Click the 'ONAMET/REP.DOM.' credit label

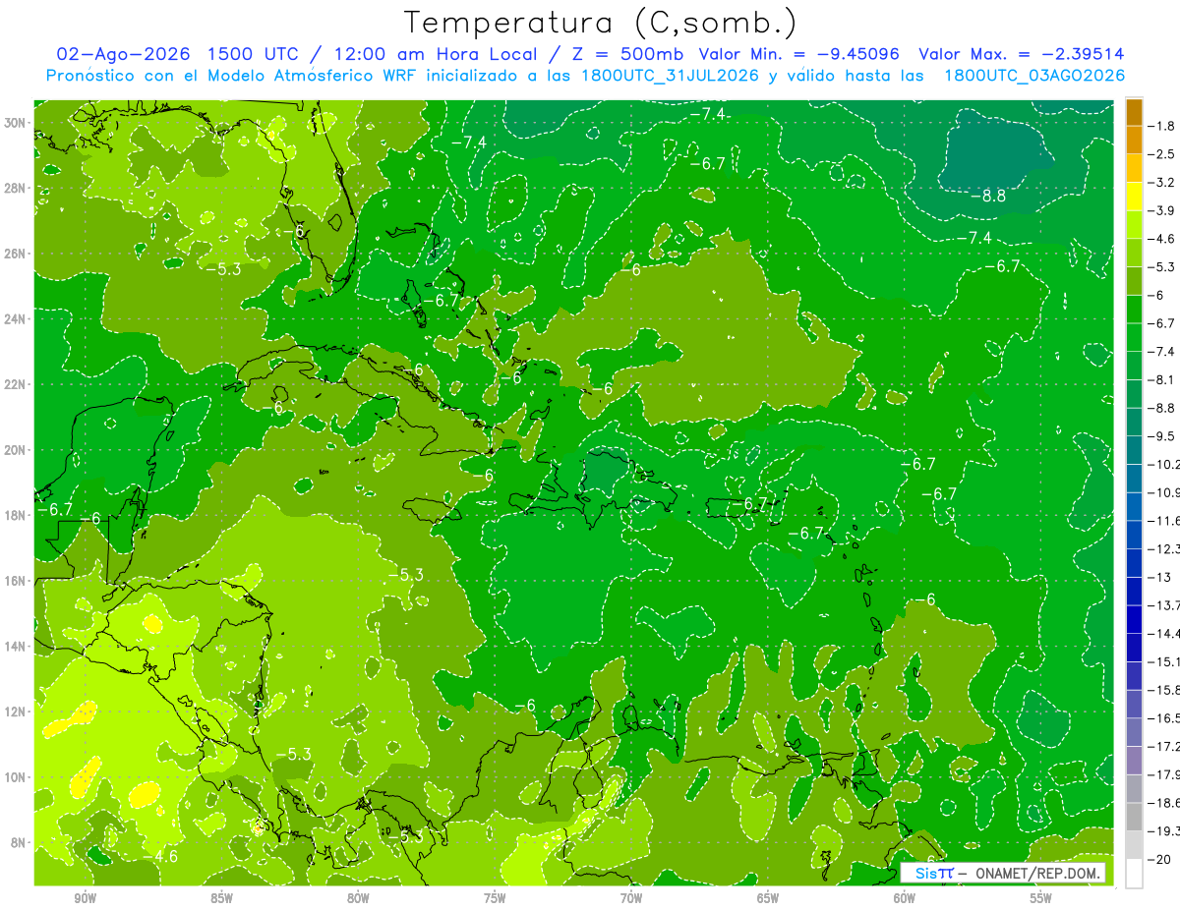tap(1036, 873)
